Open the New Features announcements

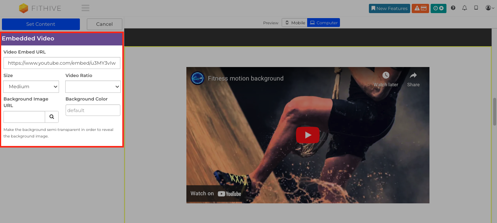tap(389, 8)
